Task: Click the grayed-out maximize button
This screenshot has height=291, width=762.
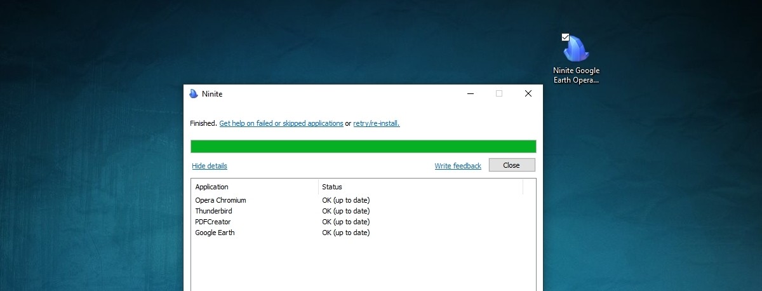Action: tap(499, 94)
